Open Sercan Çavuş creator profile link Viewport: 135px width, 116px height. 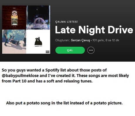[x=80, y=40]
